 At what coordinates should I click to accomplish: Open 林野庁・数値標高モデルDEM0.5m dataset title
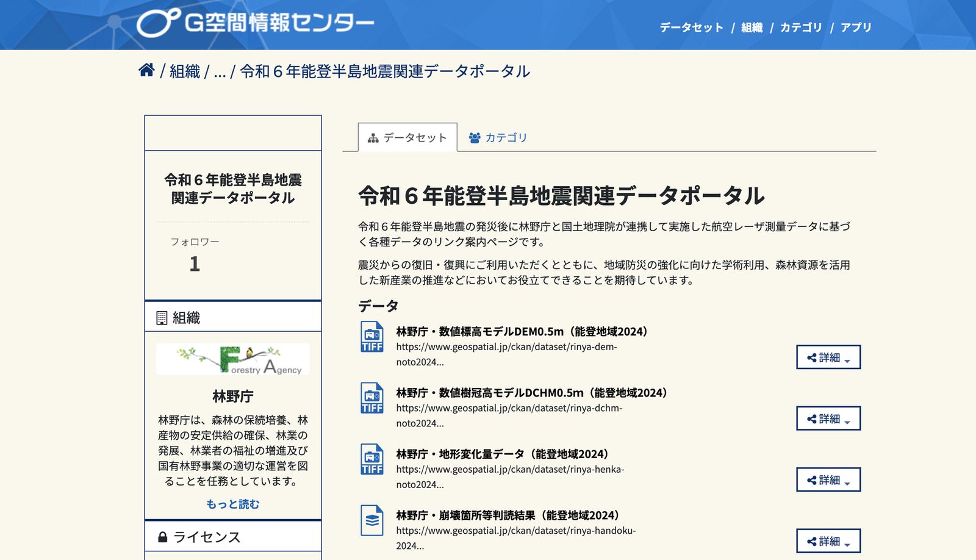click(x=523, y=331)
